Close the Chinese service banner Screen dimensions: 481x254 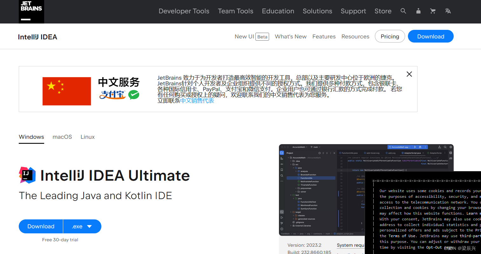pyautogui.click(x=409, y=74)
